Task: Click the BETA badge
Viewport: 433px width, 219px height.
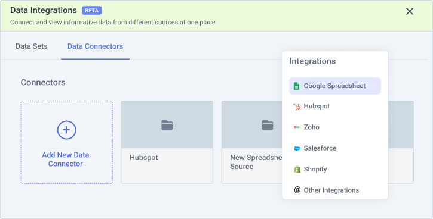Action: [x=92, y=11]
